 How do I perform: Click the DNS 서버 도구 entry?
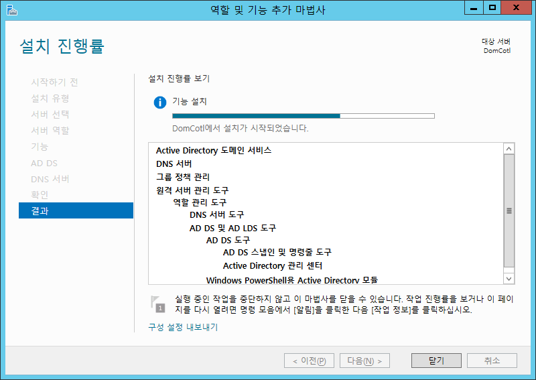coord(216,214)
